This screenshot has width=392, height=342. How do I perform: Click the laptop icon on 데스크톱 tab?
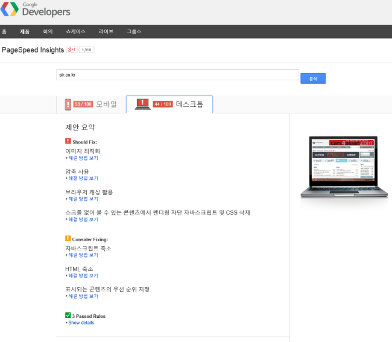pyautogui.click(x=142, y=104)
